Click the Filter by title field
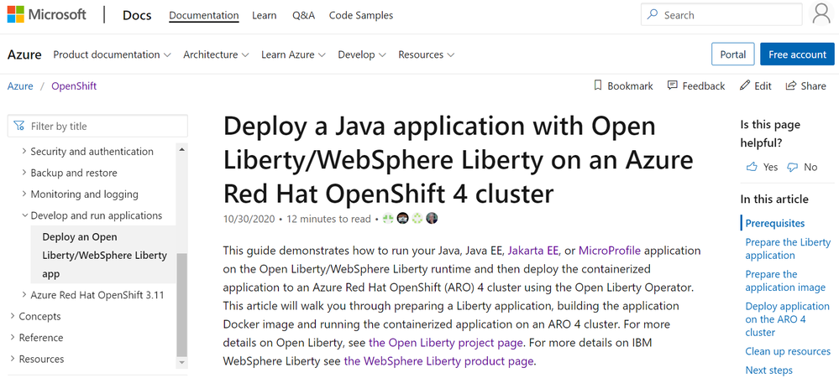The height and width of the screenshot is (378, 839). point(97,126)
